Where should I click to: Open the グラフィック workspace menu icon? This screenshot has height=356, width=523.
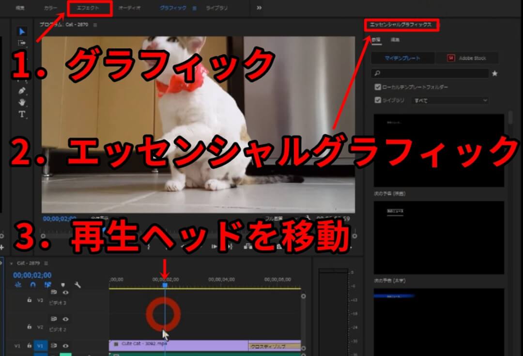[x=195, y=8]
